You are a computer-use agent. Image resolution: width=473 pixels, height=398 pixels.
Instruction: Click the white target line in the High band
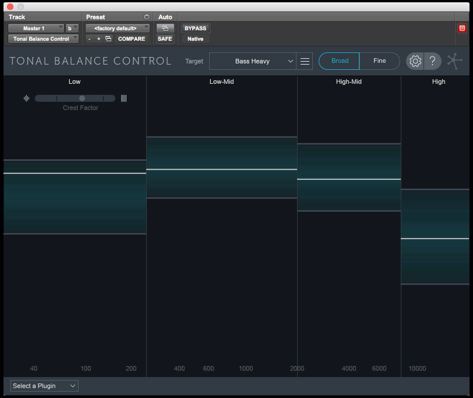pyautogui.click(x=435, y=239)
